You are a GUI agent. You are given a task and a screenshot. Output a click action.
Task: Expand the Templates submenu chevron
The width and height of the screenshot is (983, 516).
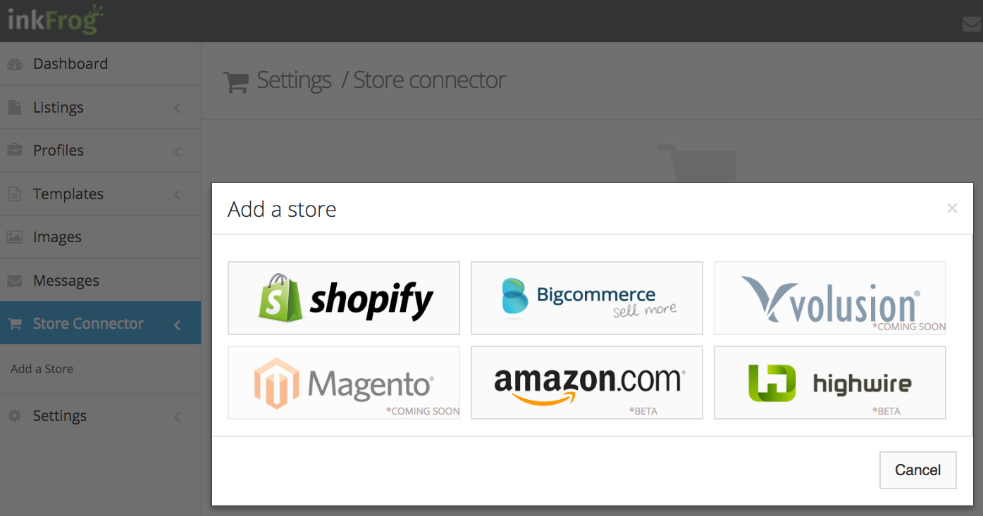[177, 195]
